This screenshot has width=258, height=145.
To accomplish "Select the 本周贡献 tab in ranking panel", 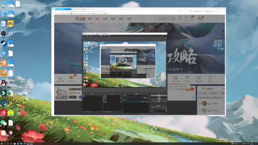I will click(x=213, y=93).
